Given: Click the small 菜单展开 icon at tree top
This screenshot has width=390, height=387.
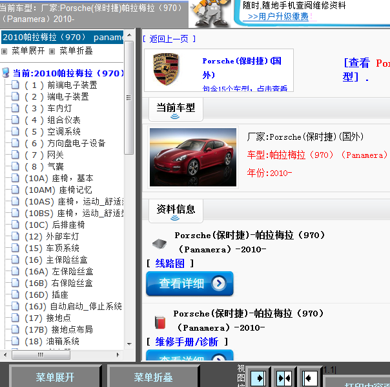Looking at the screenshot, I should click(5, 51).
